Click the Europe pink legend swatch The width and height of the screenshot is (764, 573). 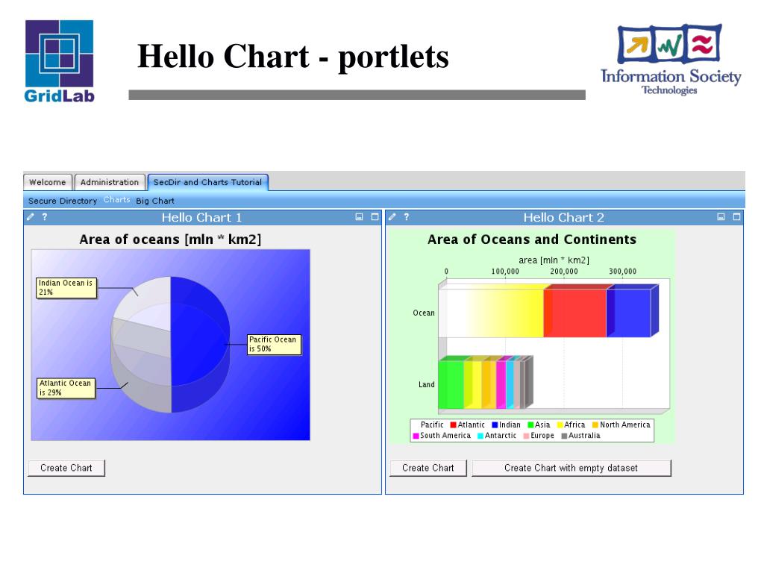point(526,436)
